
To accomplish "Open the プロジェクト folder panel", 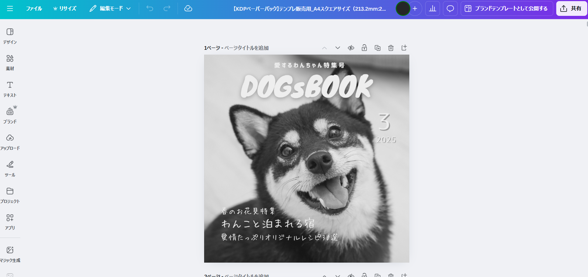I will (x=10, y=195).
